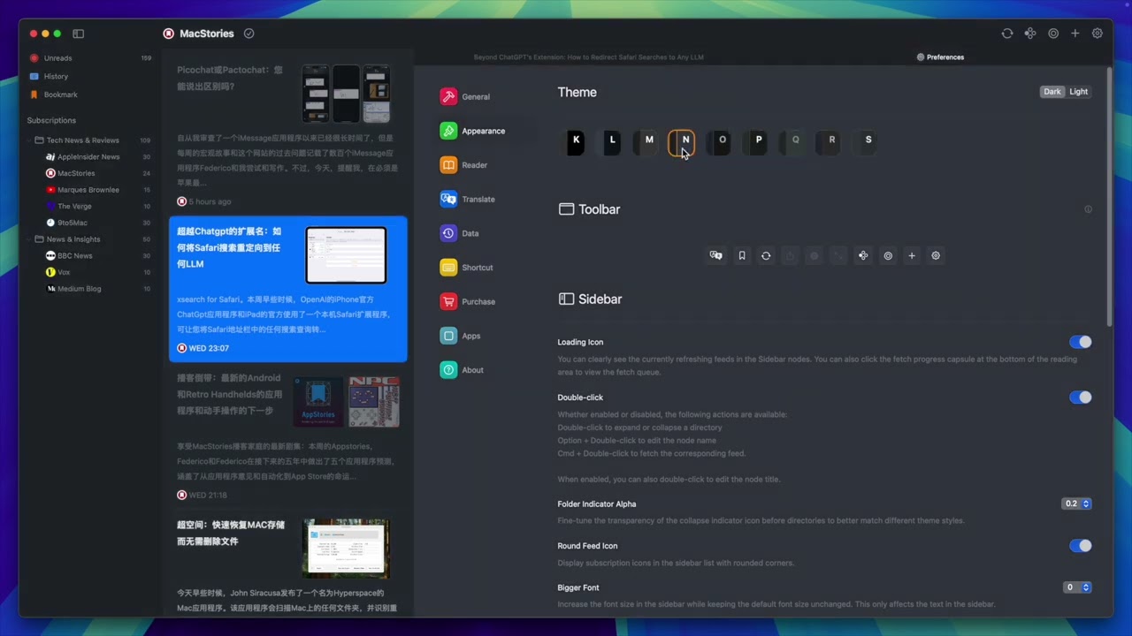
Task: Select theme swatch N
Action: click(x=681, y=141)
